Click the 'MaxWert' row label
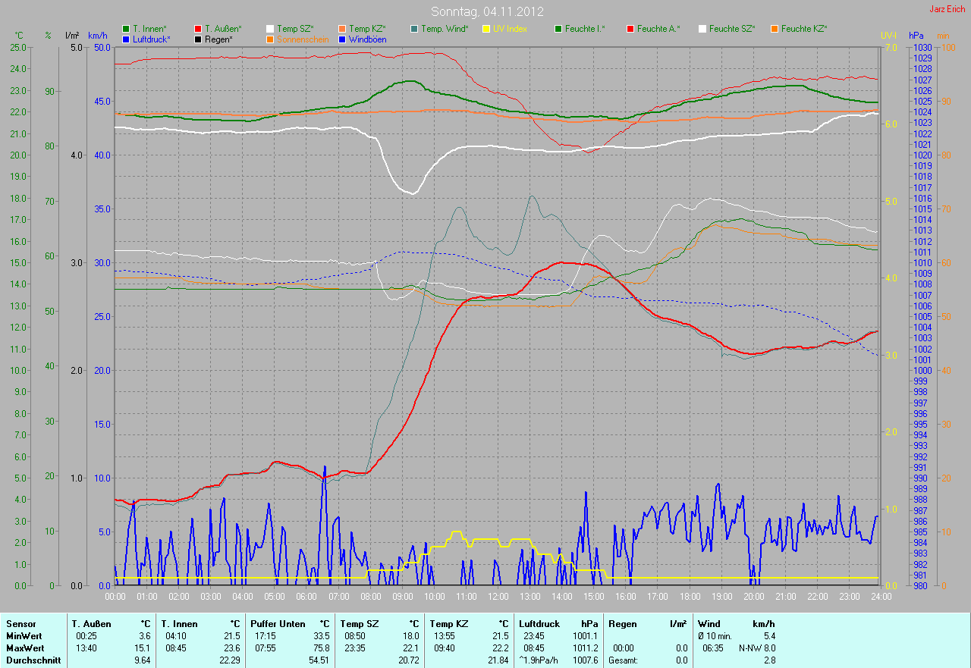971x668 pixels. (x=24, y=648)
